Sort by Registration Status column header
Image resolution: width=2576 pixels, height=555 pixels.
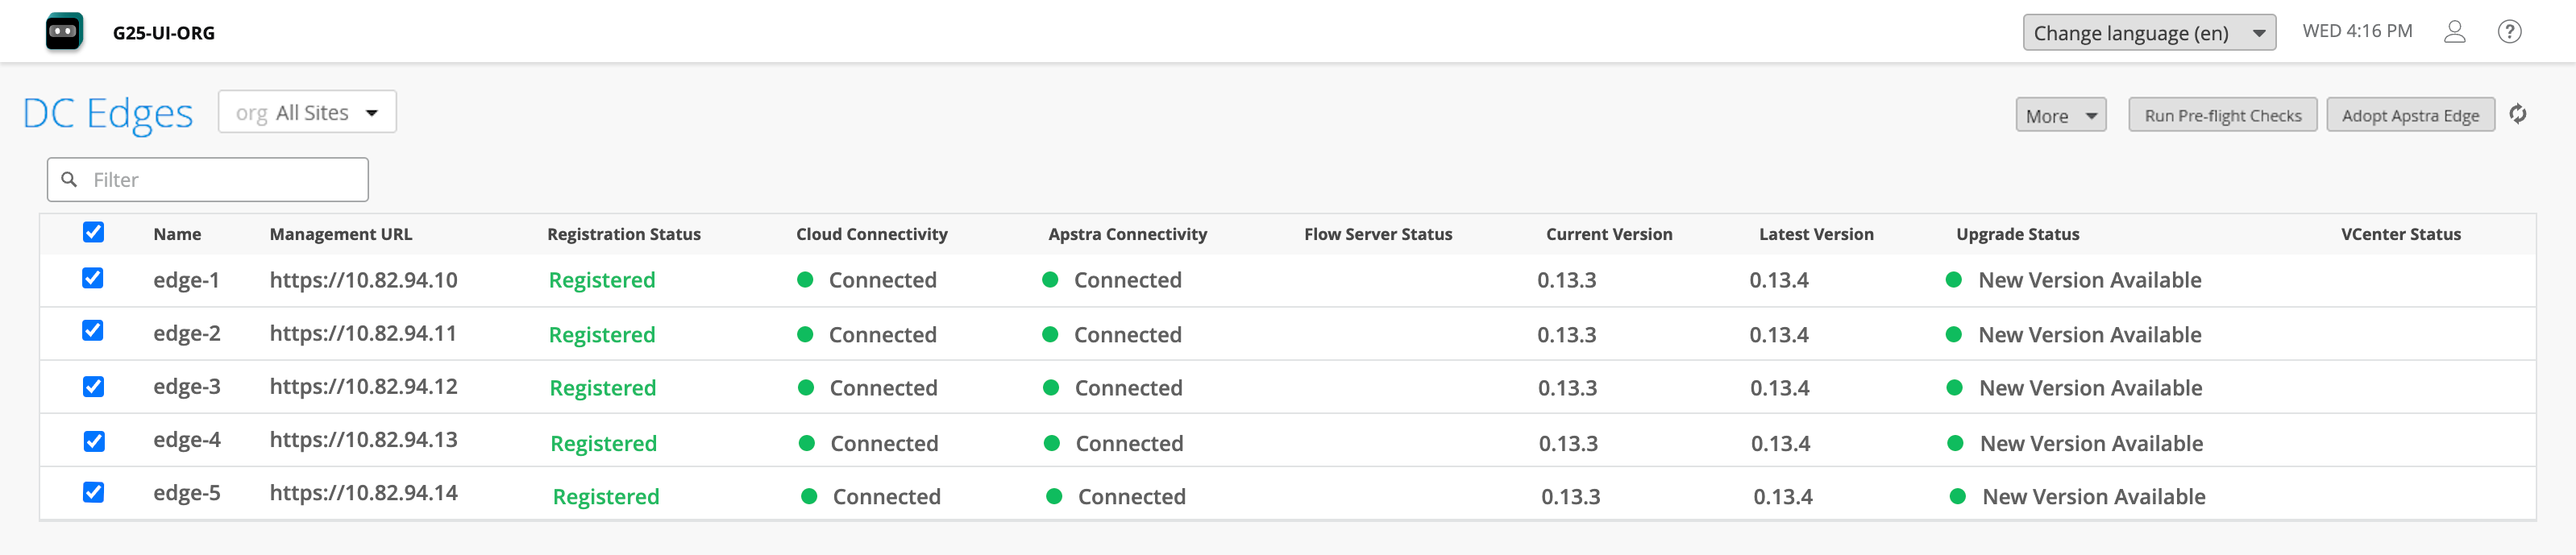click(x=623, y=234)
